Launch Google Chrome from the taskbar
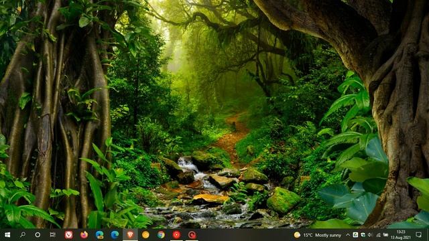Viewport: 429px width, 241px height. pyautogui.click(x=161, y=235)
